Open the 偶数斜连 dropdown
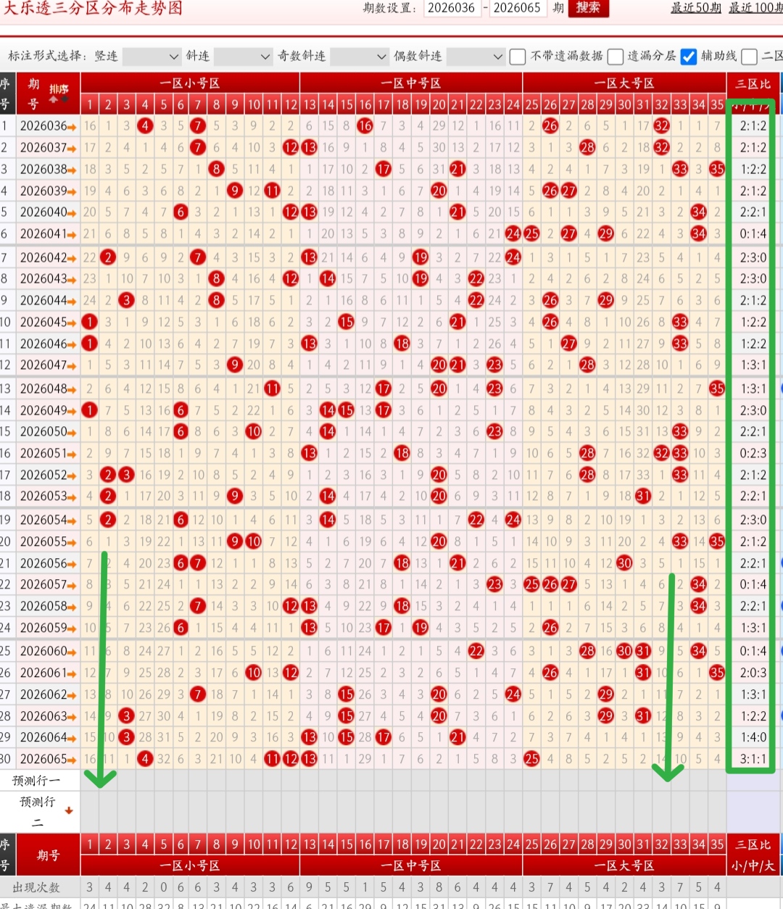The height and width of the screenshot is (909, 783). click(x=476, y=57)
